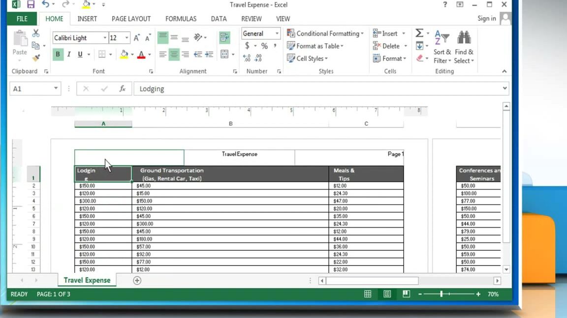Expand the Cell Styles gallery
567x318 pixels.
point(308,58)
